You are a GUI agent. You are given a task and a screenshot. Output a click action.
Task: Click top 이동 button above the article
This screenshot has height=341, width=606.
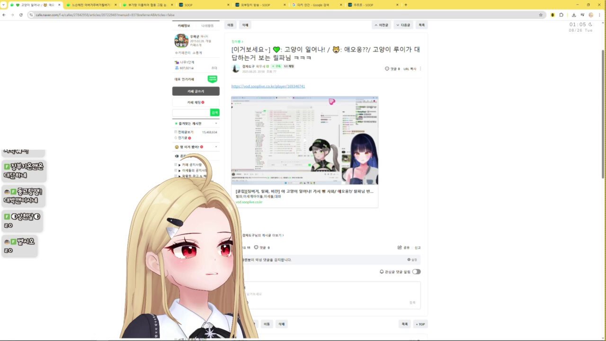(x=231, y=25)
